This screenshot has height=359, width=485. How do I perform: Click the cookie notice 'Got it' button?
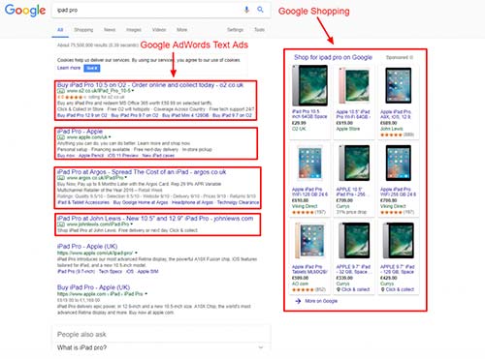pos(92,68)
